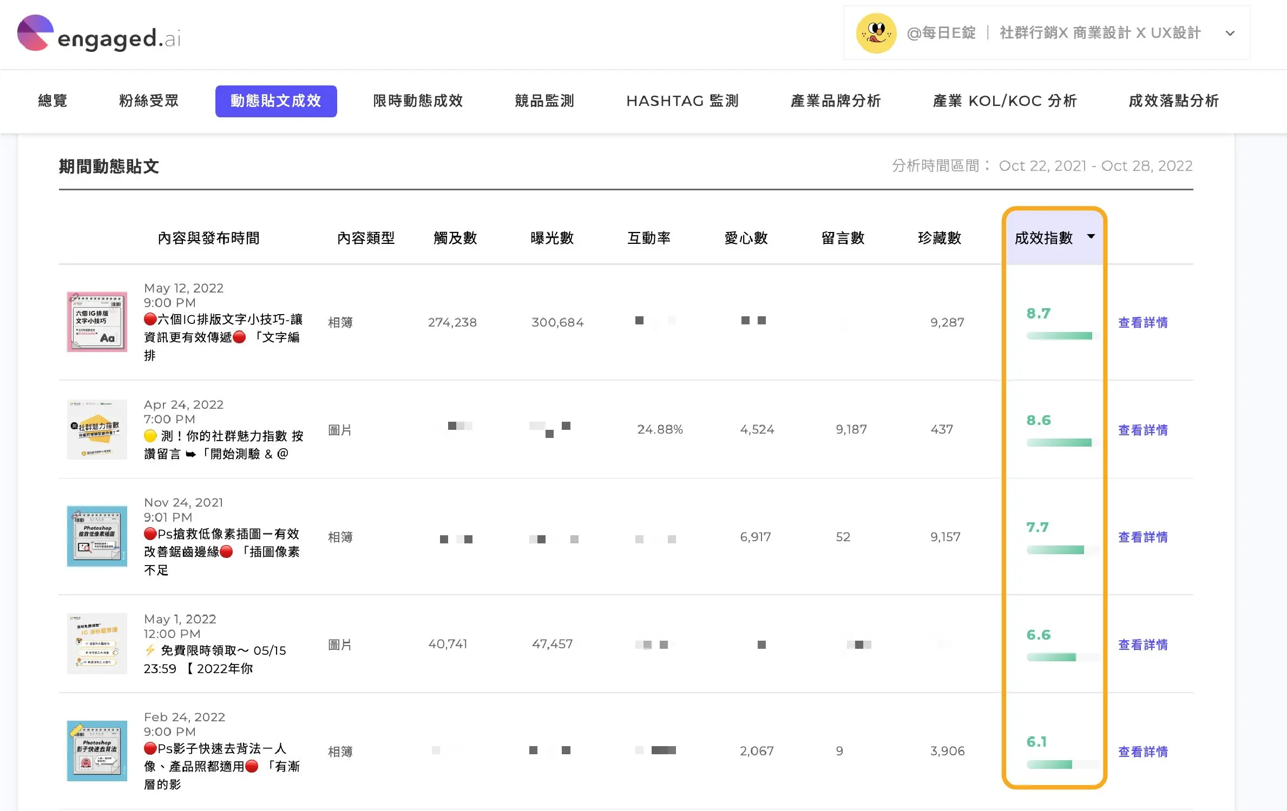Click the account avatar emoji icon

coord(876,33)
